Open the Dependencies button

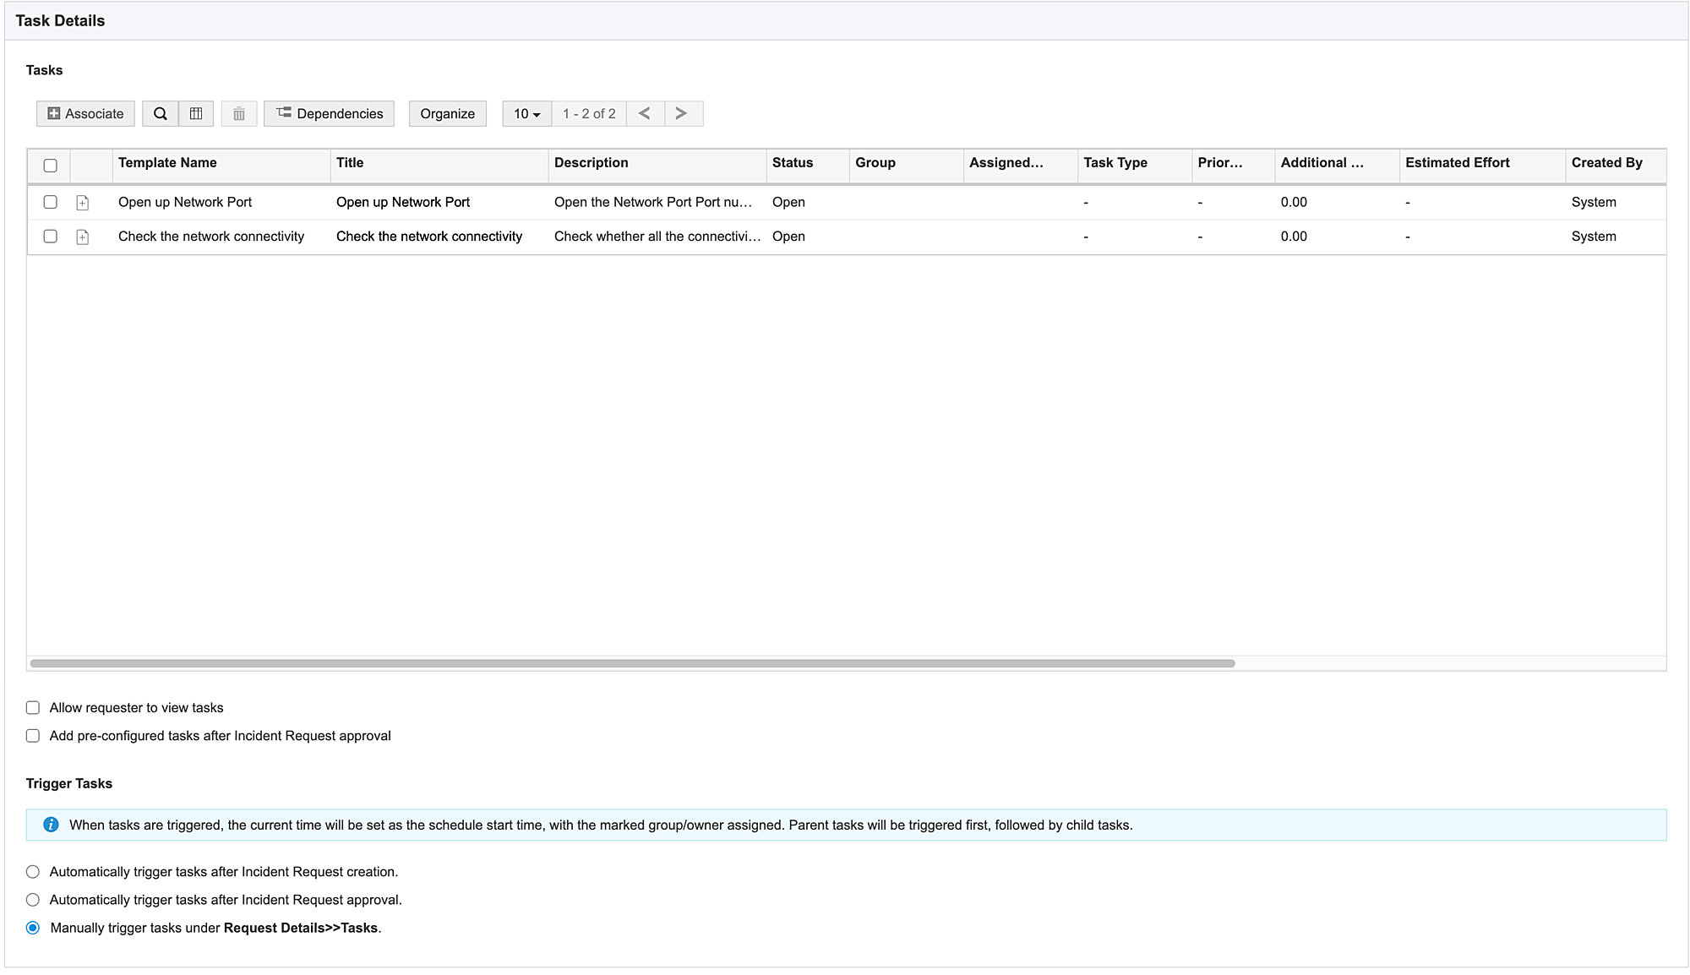point(329,113)
